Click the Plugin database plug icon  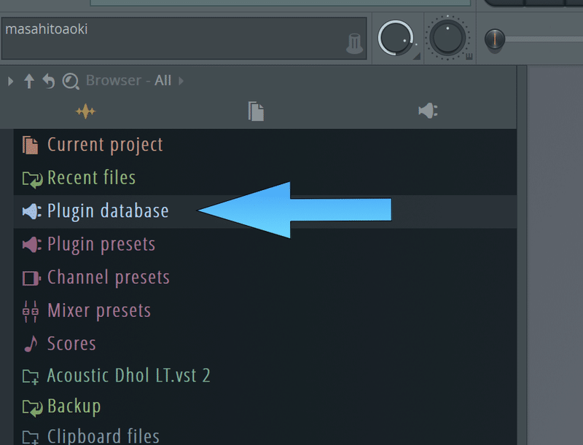coord(31,211)
